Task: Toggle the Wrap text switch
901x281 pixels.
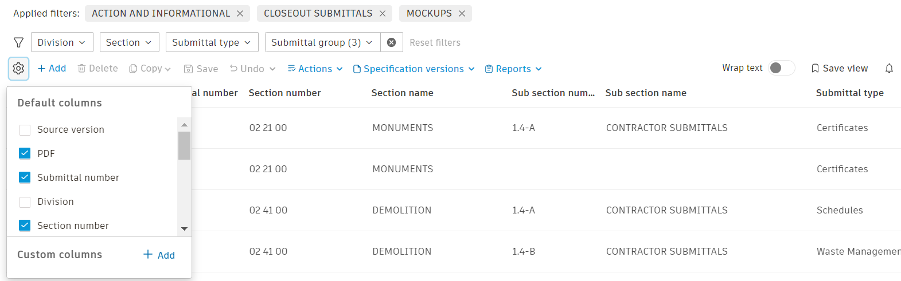Action: [781, 68]
